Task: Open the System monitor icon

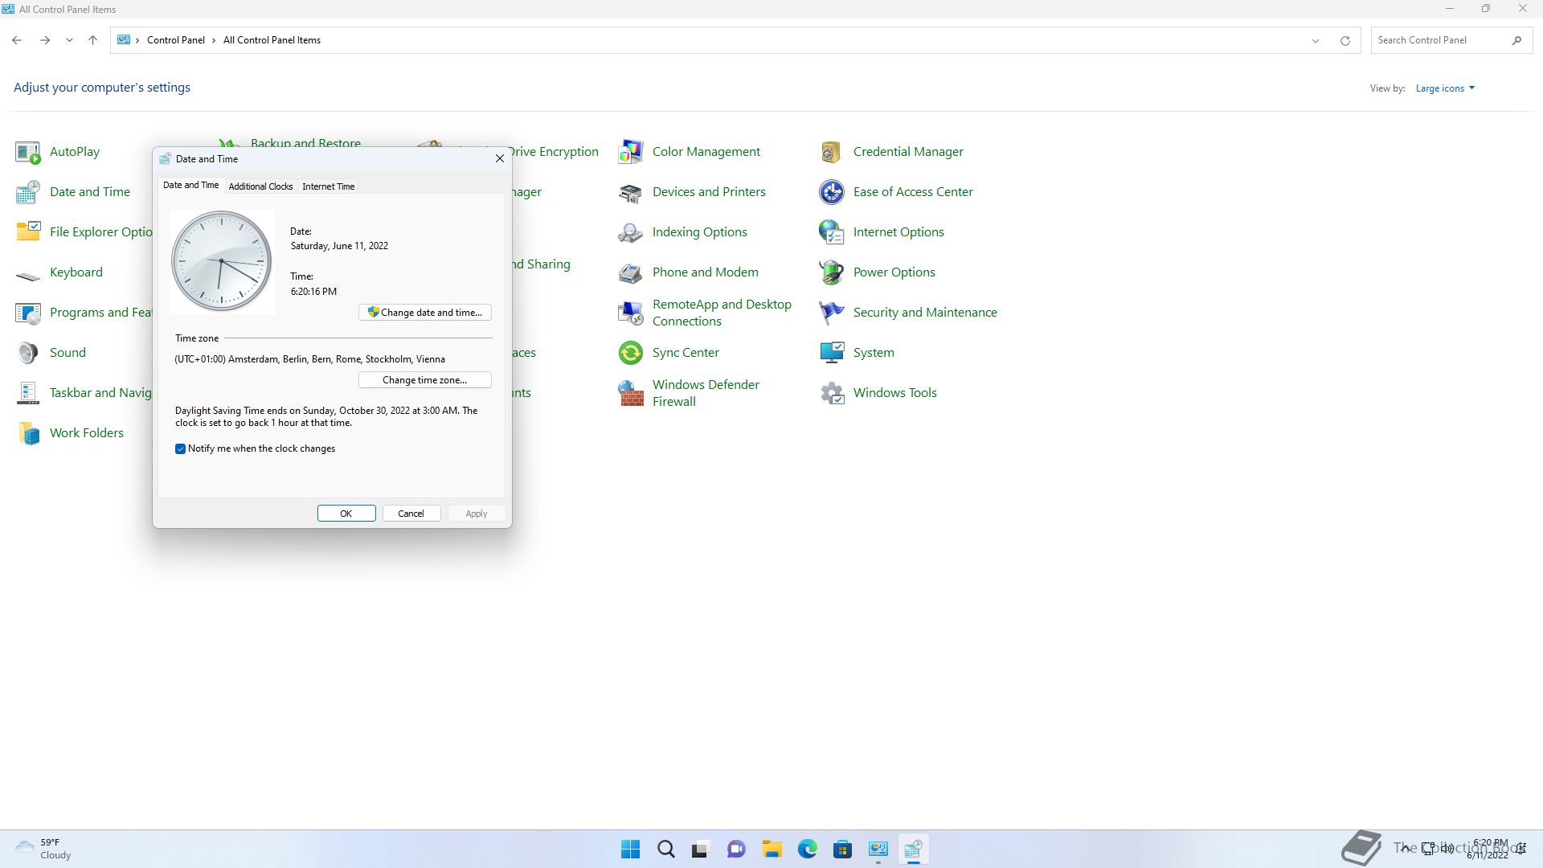Action: pyautogui.click(x=832, y=353)
